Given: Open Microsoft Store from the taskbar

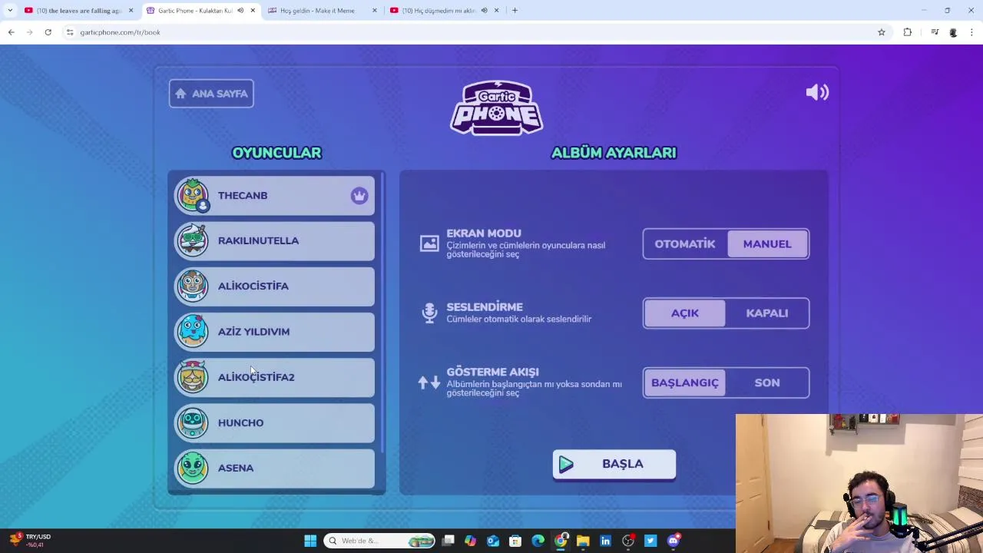Looking at the screenshot, I should point(515,541).
